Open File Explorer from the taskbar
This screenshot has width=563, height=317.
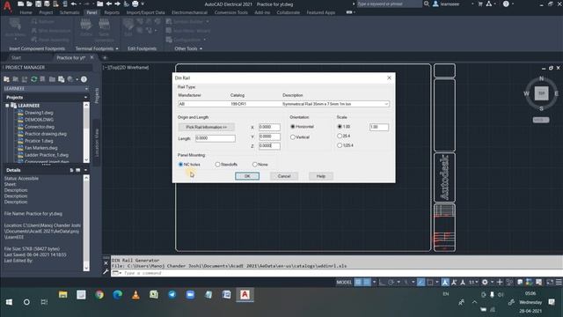coord(63,295)
